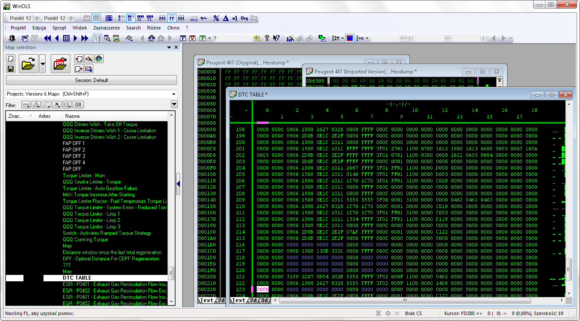Screen dimensions: 580x321
Task: Toggle the FF hexadecimal display mode
Action: pyautogui.click(x=172, y=18)
